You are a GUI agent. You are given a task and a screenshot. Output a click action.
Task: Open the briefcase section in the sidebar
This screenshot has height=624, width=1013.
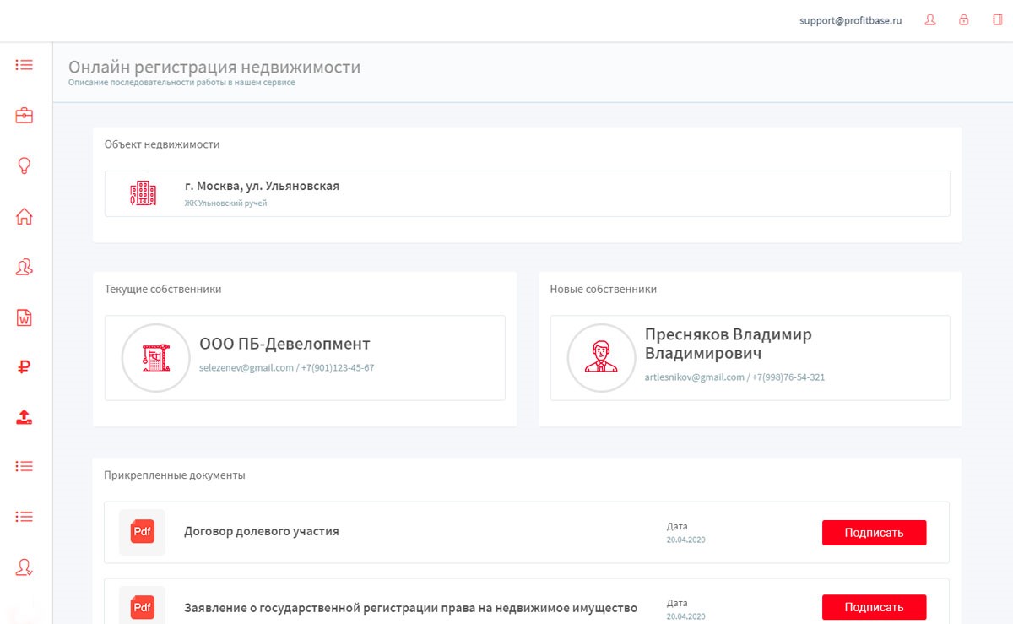pos(24,116)
